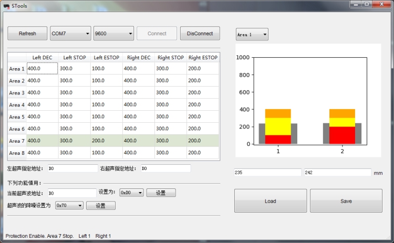Image resolution: width=394 pixels, height=243 pixels.
Task: Click Area 2 Left STOP cell 300.0
Action: coord(75,80)
